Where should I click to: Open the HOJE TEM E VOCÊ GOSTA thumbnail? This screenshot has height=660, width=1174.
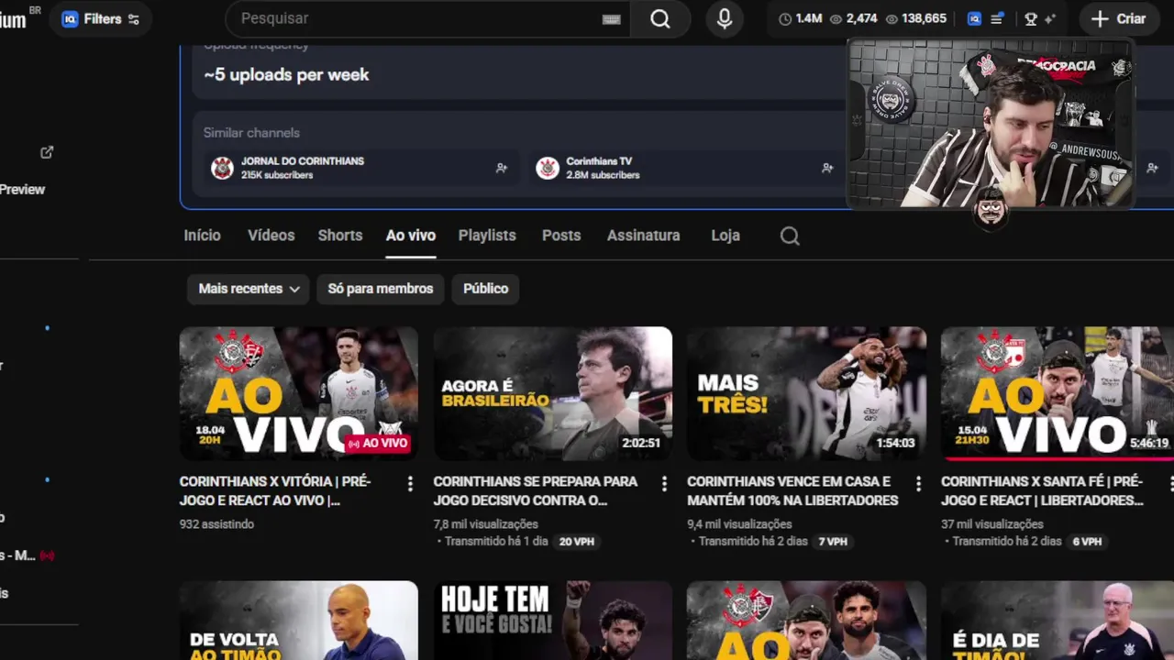553,621
